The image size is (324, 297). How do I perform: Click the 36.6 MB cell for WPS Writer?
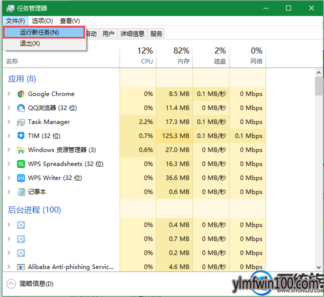(174, 177)
